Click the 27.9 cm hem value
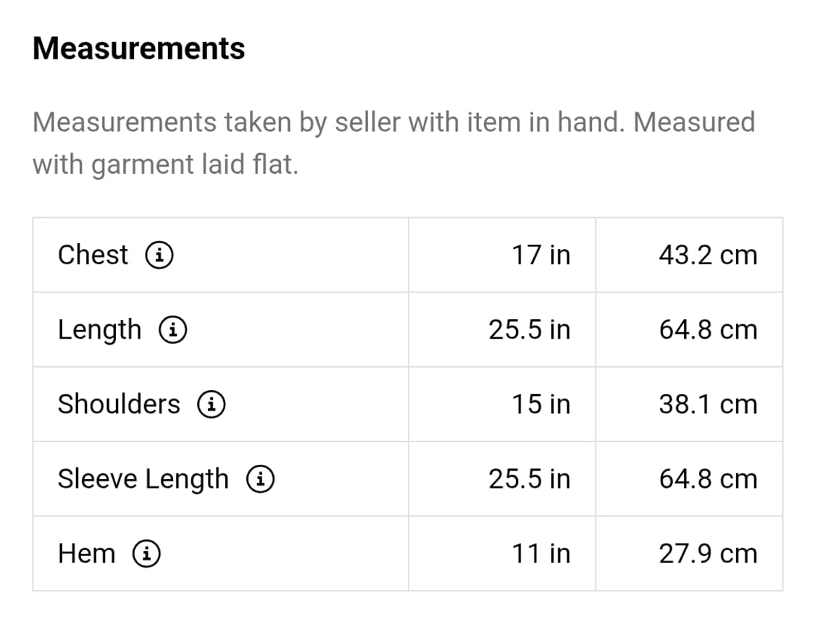The image size is (815, 637). click(x=708, y=554)
